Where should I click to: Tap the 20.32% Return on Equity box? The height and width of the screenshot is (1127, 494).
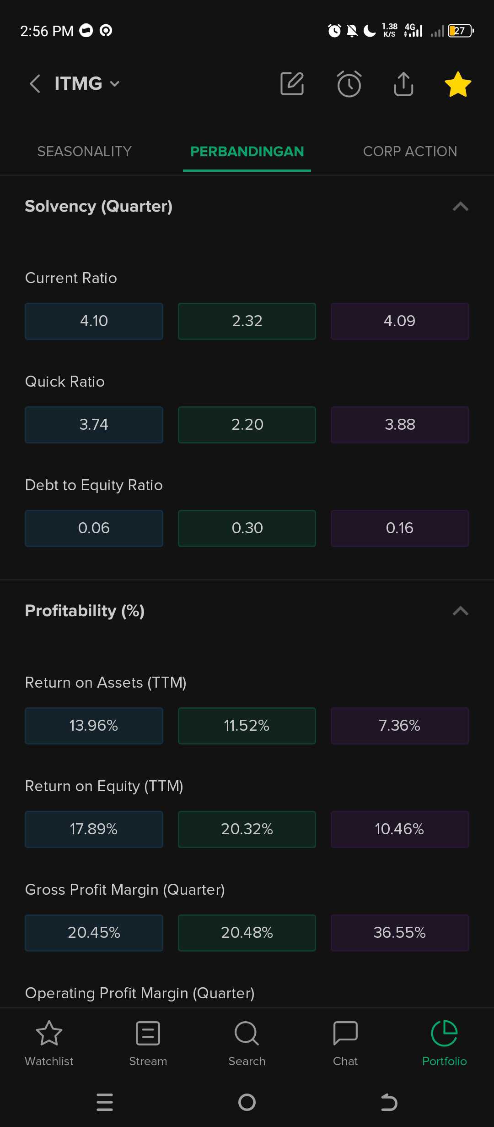247,829
